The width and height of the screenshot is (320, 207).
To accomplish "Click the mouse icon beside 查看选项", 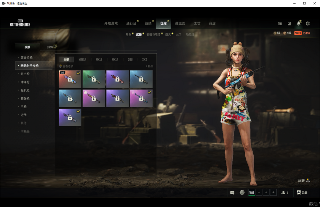I will [60, 66].
